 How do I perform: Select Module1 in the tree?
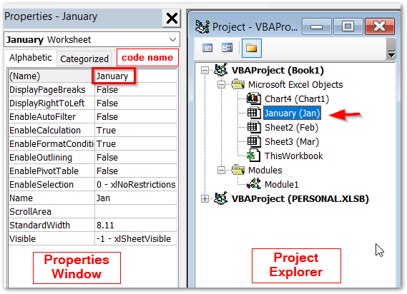pos(281,184)
